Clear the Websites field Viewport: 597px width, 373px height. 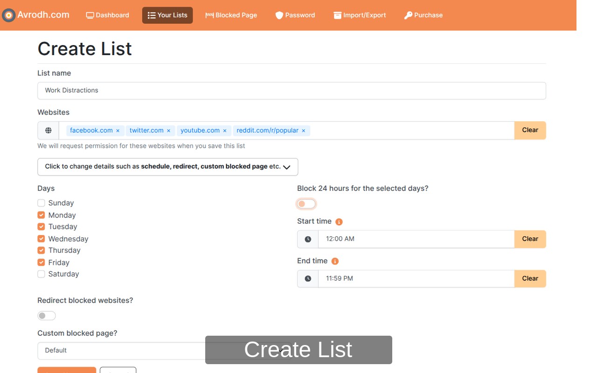point(530,131)
